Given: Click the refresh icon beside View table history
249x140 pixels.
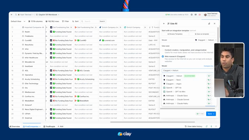Looking at the screenshot, I should 207,126.
